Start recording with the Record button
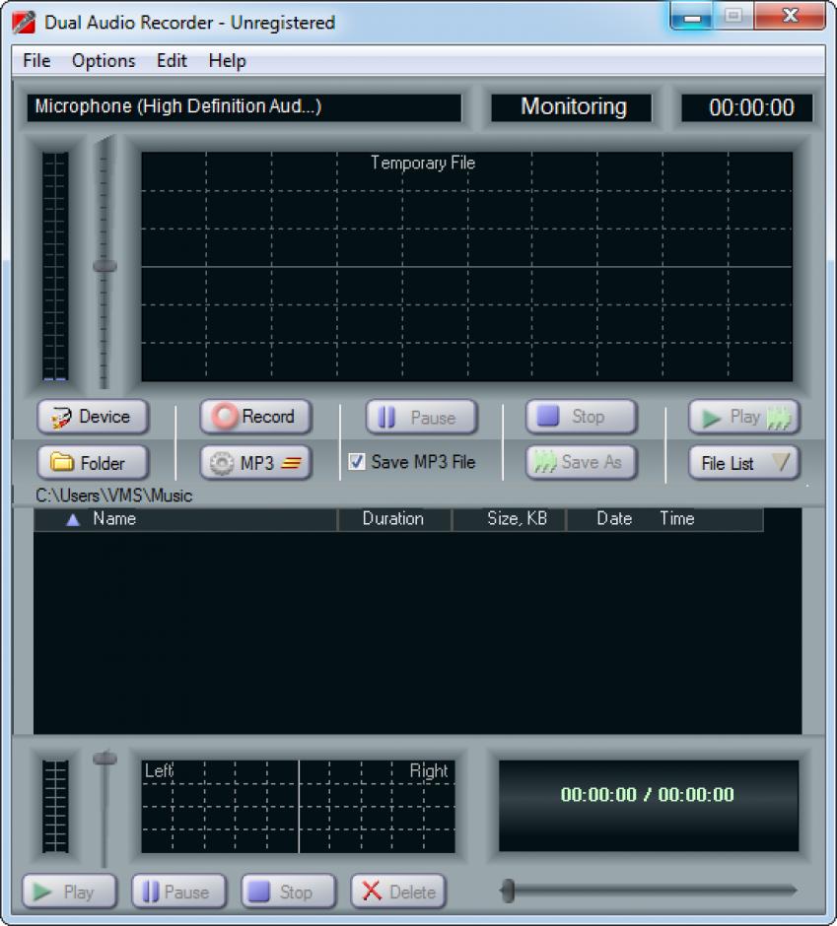 click(255, 417)
